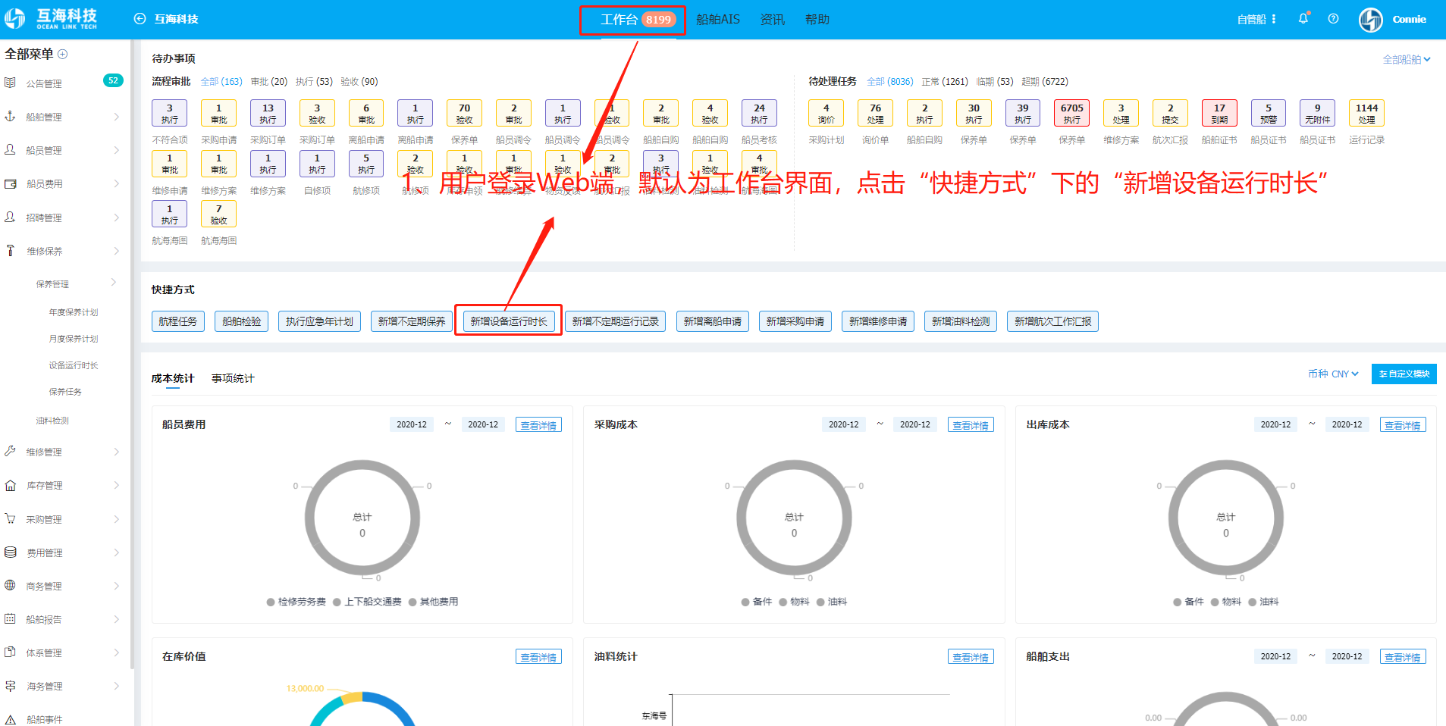Screen dimensions: 1446x726
Task: Expand the 海务管理 menu chevron
Action: pos(117,686)
